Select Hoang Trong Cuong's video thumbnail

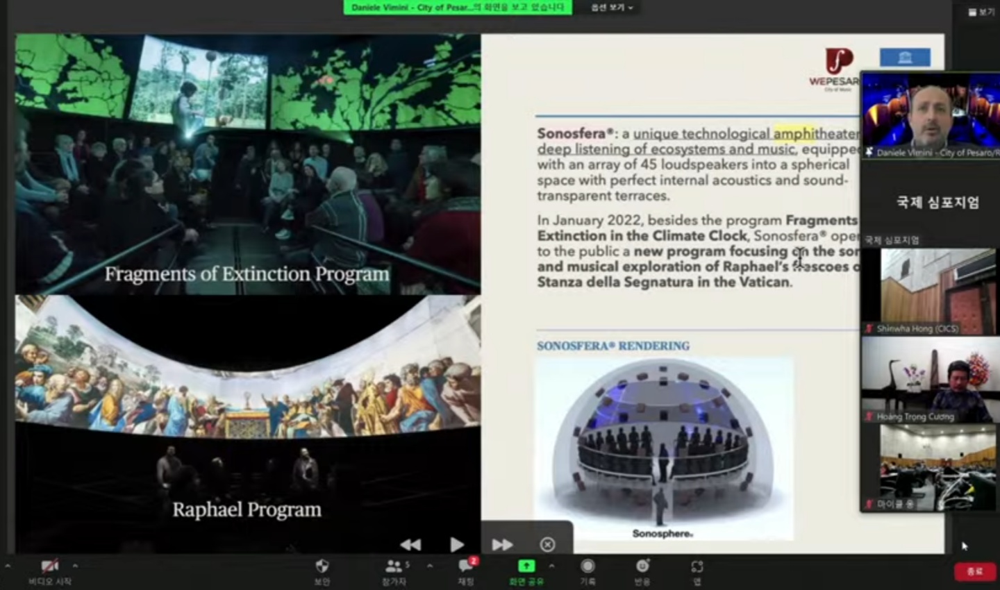[928, 380]
